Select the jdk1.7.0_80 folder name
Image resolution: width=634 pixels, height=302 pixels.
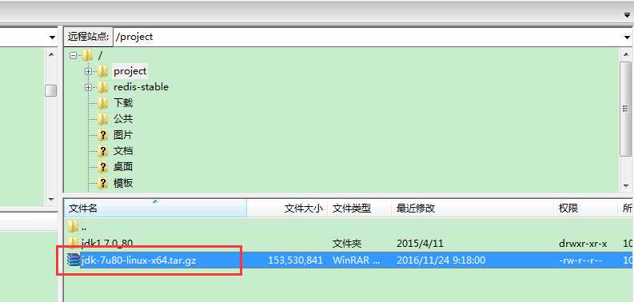[x=107, y=244]
